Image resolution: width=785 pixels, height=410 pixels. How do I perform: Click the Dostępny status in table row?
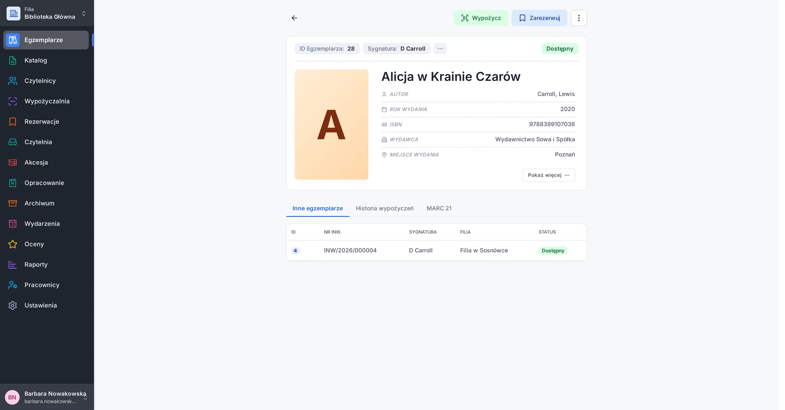point(553,251)
